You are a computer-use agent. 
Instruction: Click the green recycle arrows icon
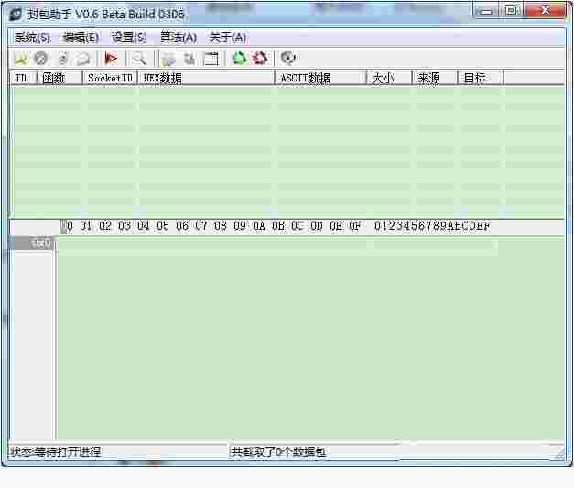(240, 59)
